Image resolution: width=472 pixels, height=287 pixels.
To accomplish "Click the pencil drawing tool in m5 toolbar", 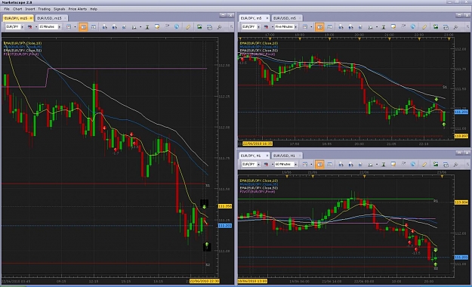I will pyautogui.click(x=424, y=27).
